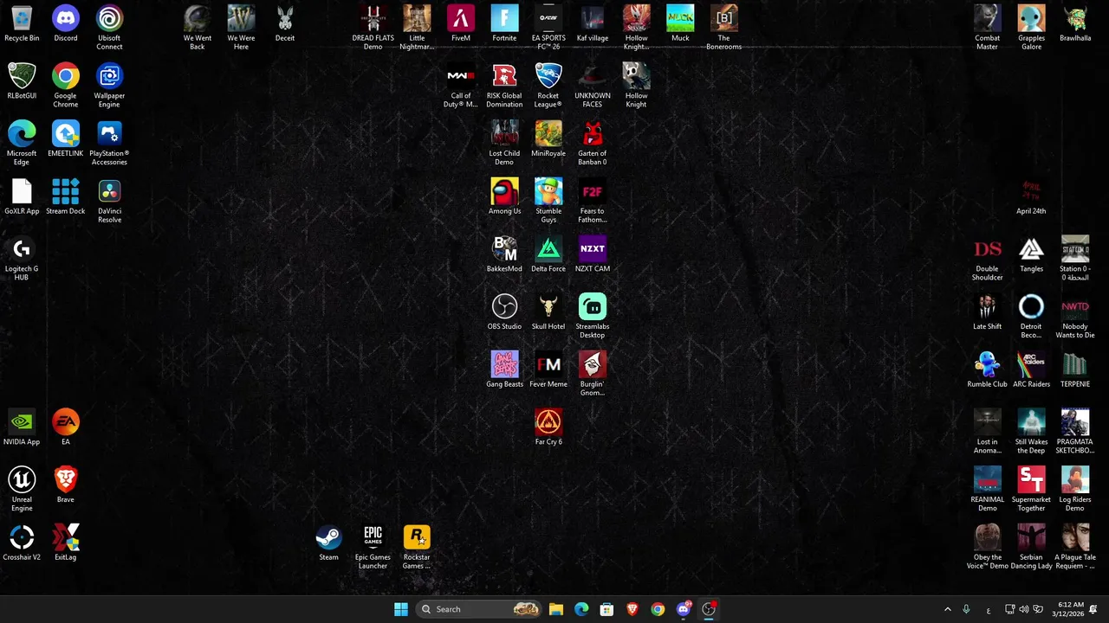Select MiniRoyale game icon
This screenshot has height=623, width=1109.
548,138
